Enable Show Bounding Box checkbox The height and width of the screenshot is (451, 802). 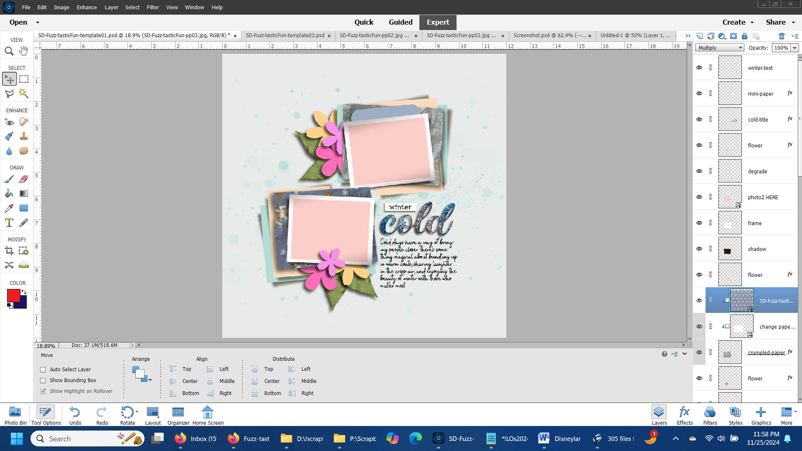tap(43, 380)
